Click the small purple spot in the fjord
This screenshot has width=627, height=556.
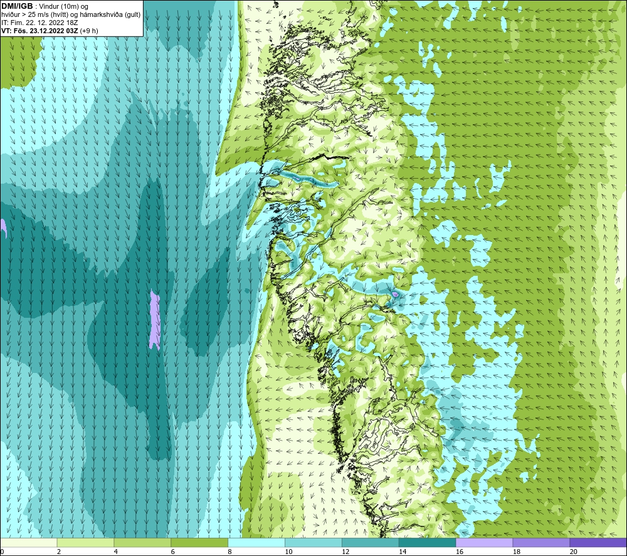pyautogui.click(x=396, y=294)
